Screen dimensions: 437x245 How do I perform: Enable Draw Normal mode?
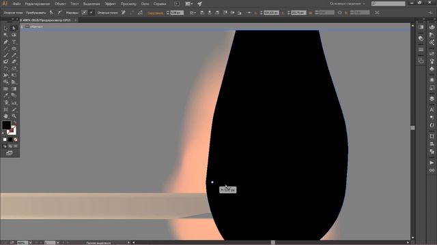(5, 146)
